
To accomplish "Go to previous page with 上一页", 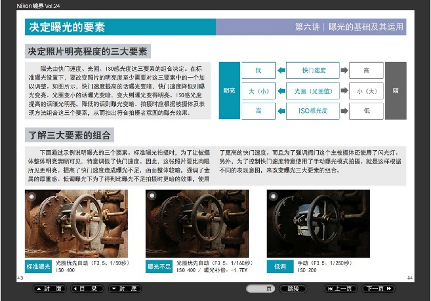I will 340,289.
